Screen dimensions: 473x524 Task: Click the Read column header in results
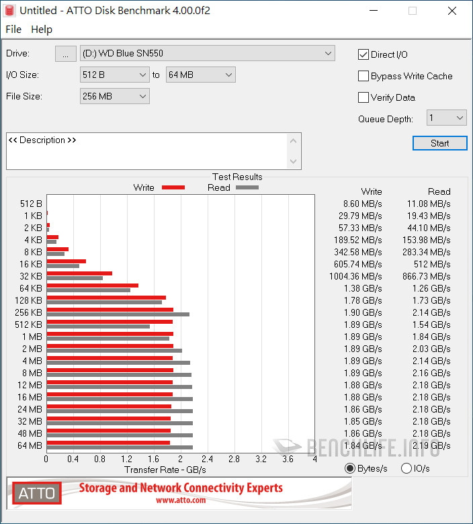coord(439,191)
